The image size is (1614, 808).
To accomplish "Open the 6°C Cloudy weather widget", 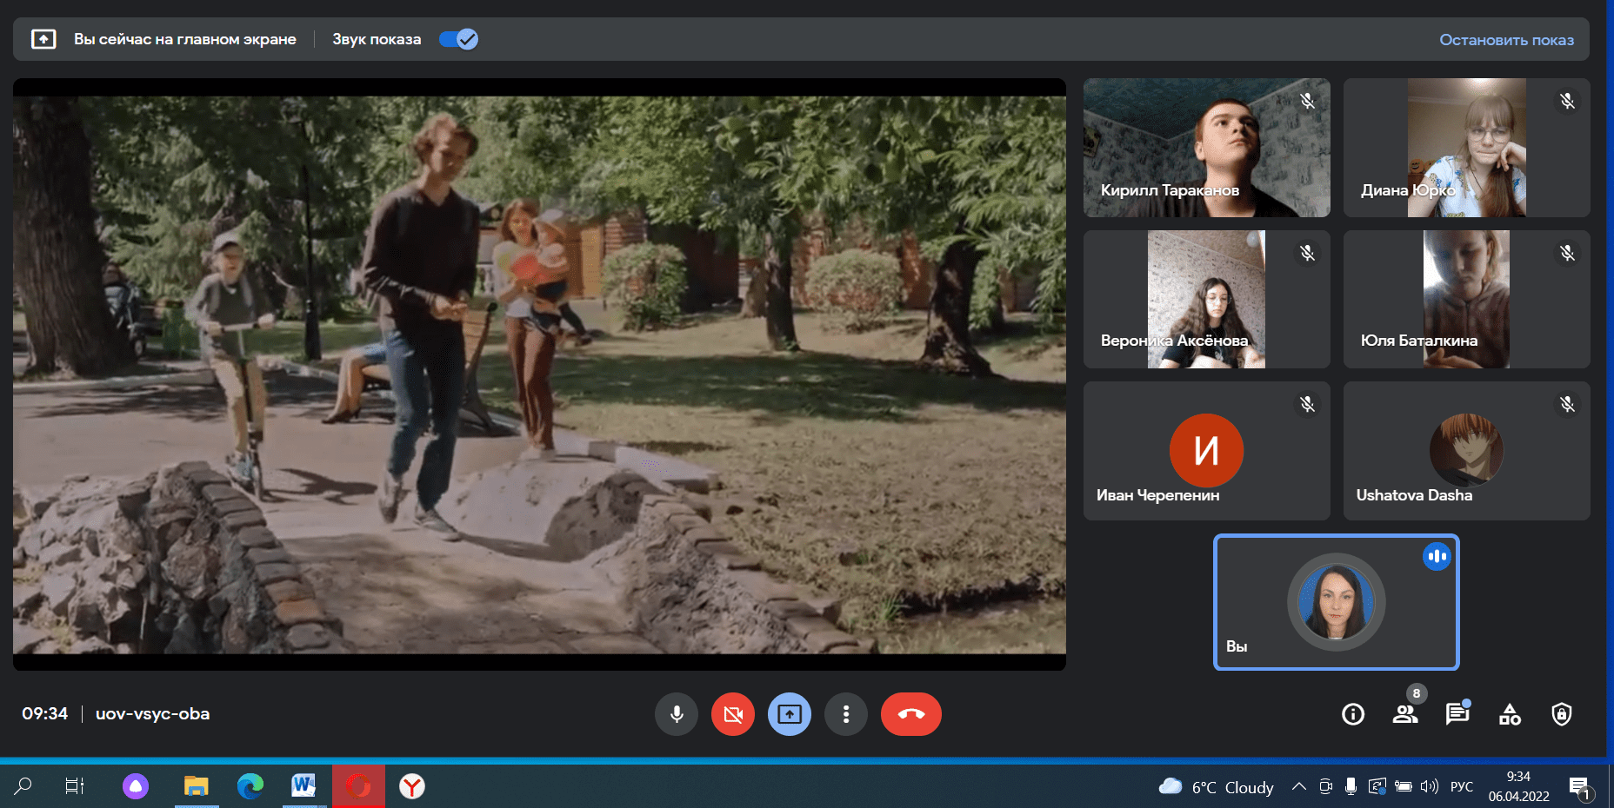I will (x=1216, y=787).
